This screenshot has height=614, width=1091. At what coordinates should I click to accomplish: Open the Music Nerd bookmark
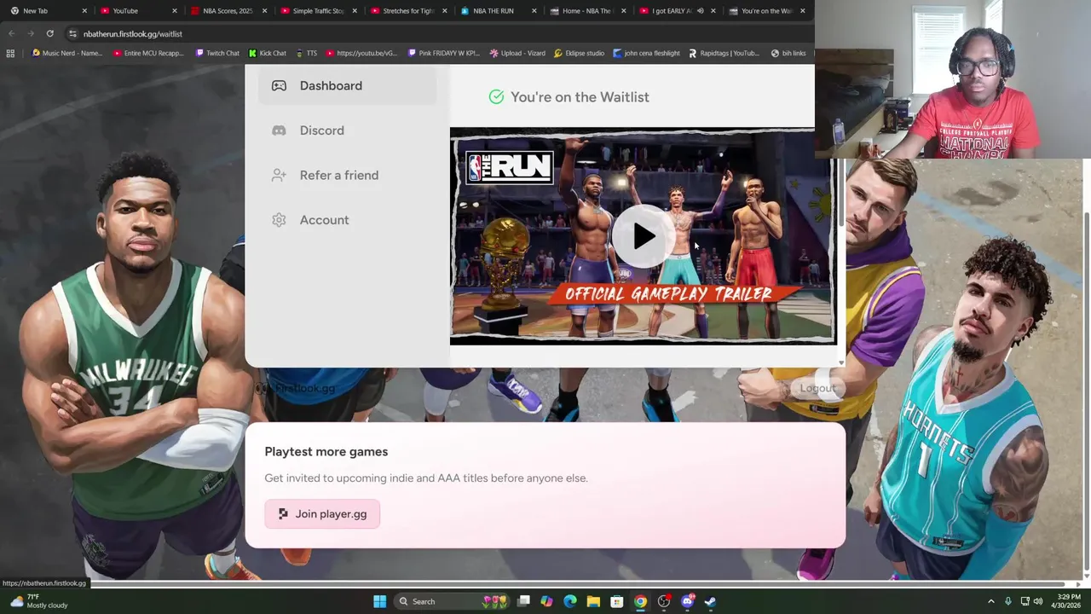pos(67,53)
